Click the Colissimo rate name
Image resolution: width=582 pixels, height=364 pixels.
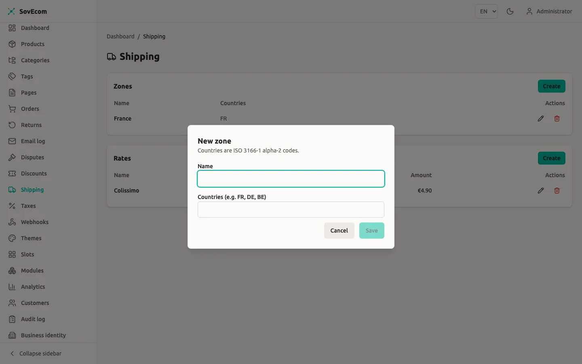click(127, 190)
